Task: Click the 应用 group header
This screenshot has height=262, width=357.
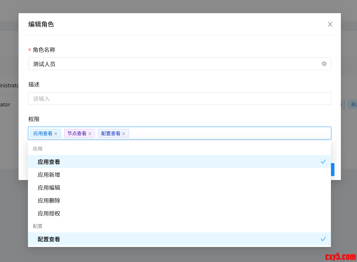Action: coord(38,149)
